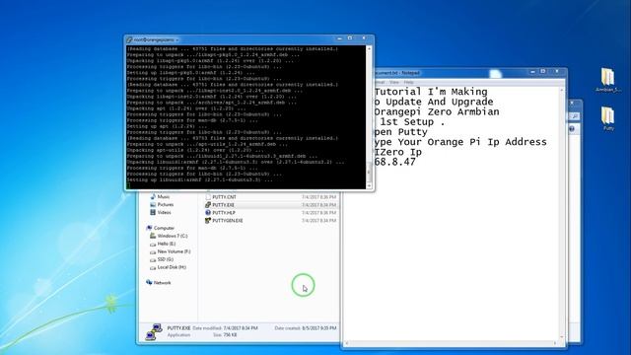Click the PuTTY terminal scrollbar thumb

click(369, 172)
